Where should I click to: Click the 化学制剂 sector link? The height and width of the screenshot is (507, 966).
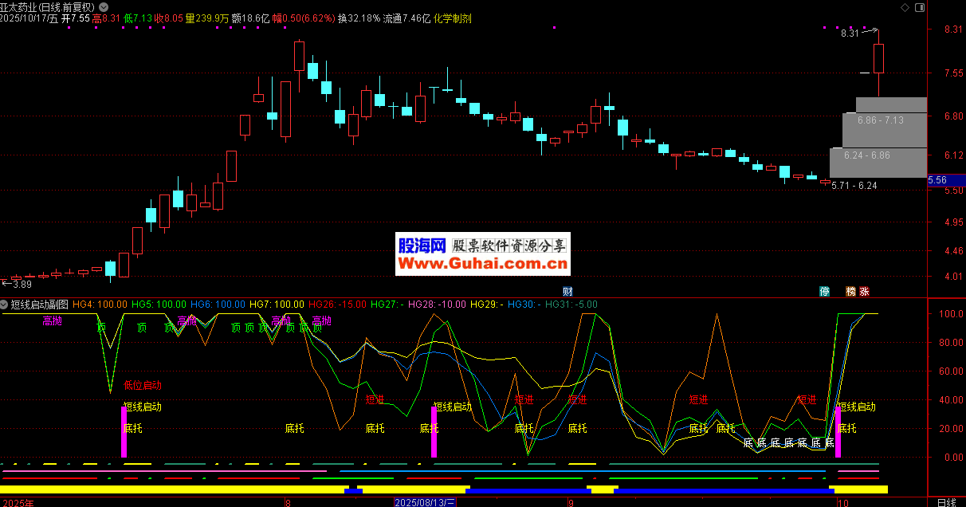tap(453, 18)
